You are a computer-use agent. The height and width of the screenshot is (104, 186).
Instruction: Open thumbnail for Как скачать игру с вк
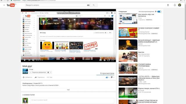pos(128,19)
